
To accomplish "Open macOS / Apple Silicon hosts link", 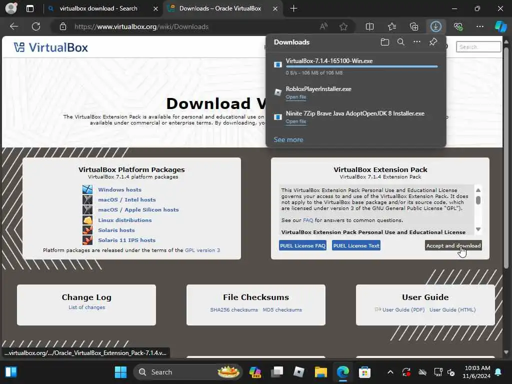I will (x=138, y=209).
